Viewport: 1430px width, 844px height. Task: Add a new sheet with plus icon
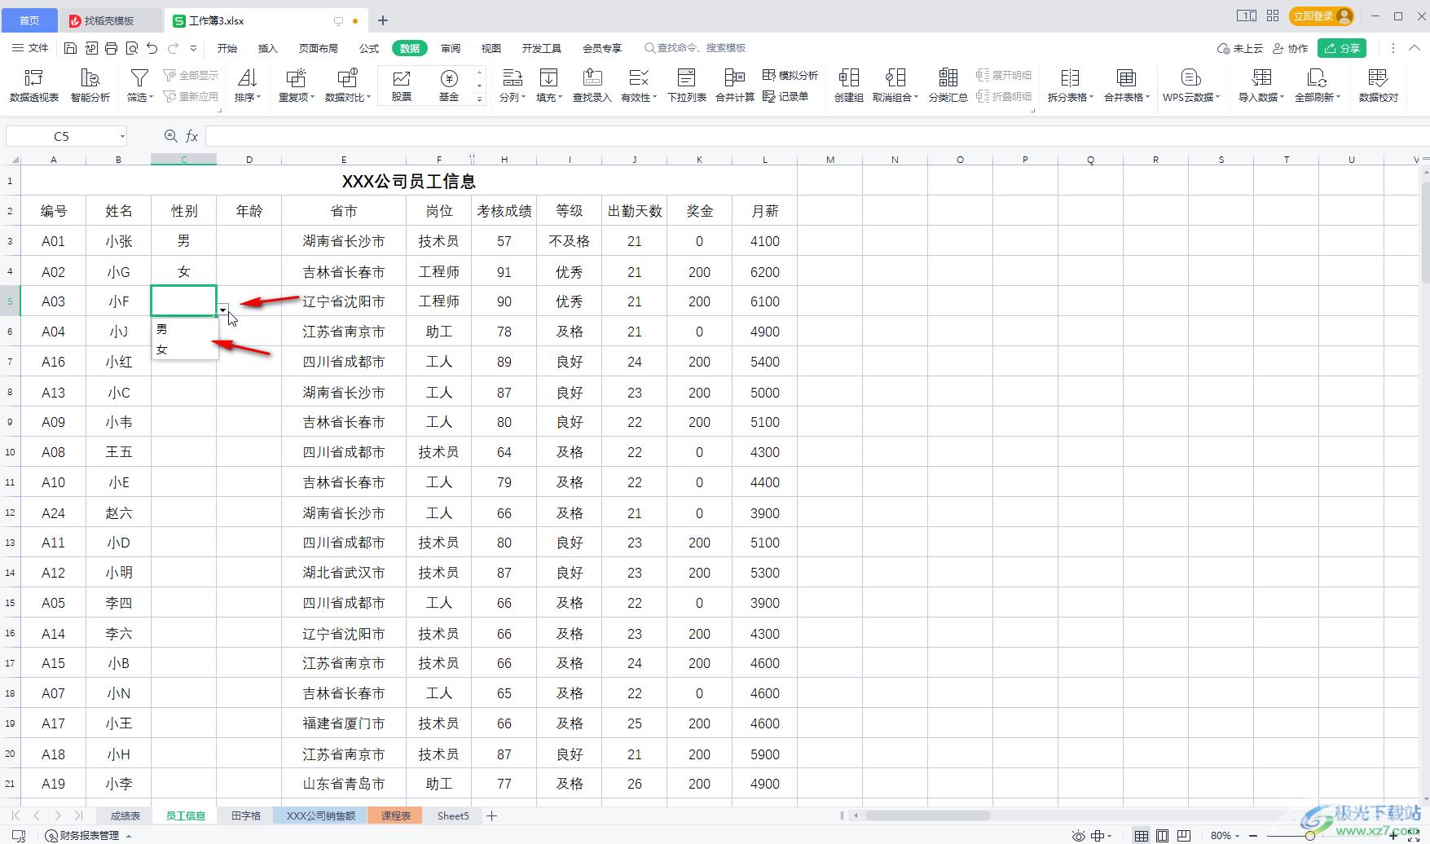491,815
